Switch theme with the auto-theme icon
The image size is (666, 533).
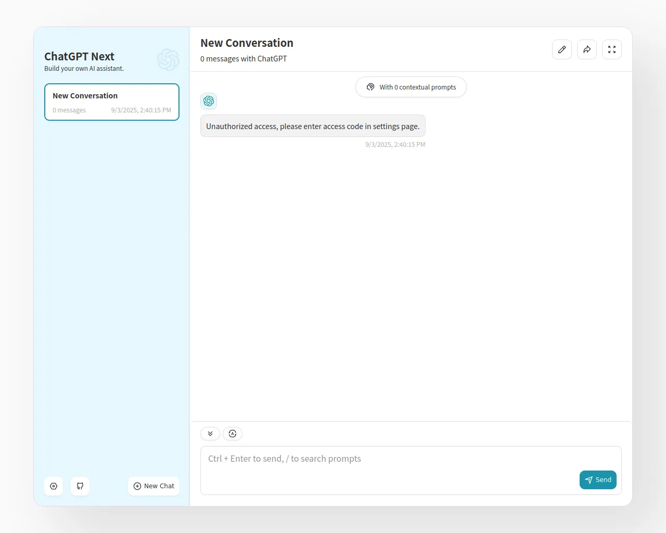pos(233,434)
